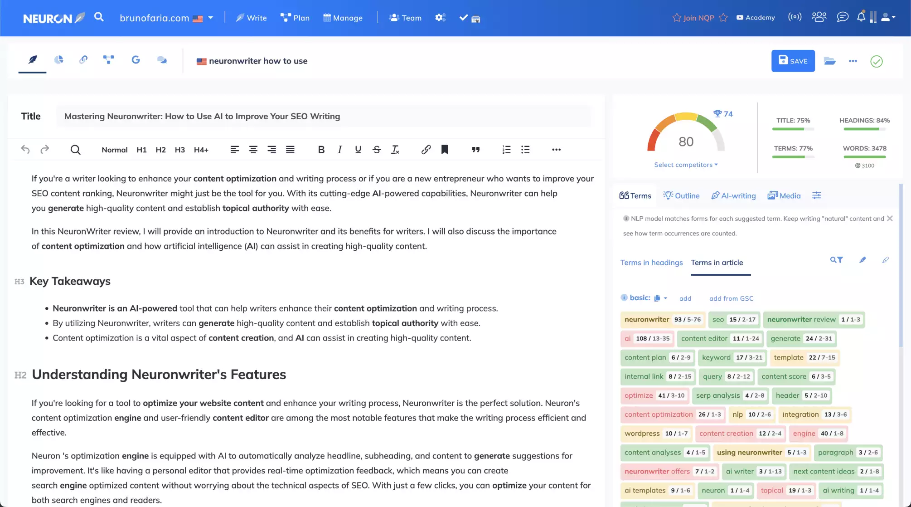
Task: Switch to the Outline tab
Action: [681, 195]
